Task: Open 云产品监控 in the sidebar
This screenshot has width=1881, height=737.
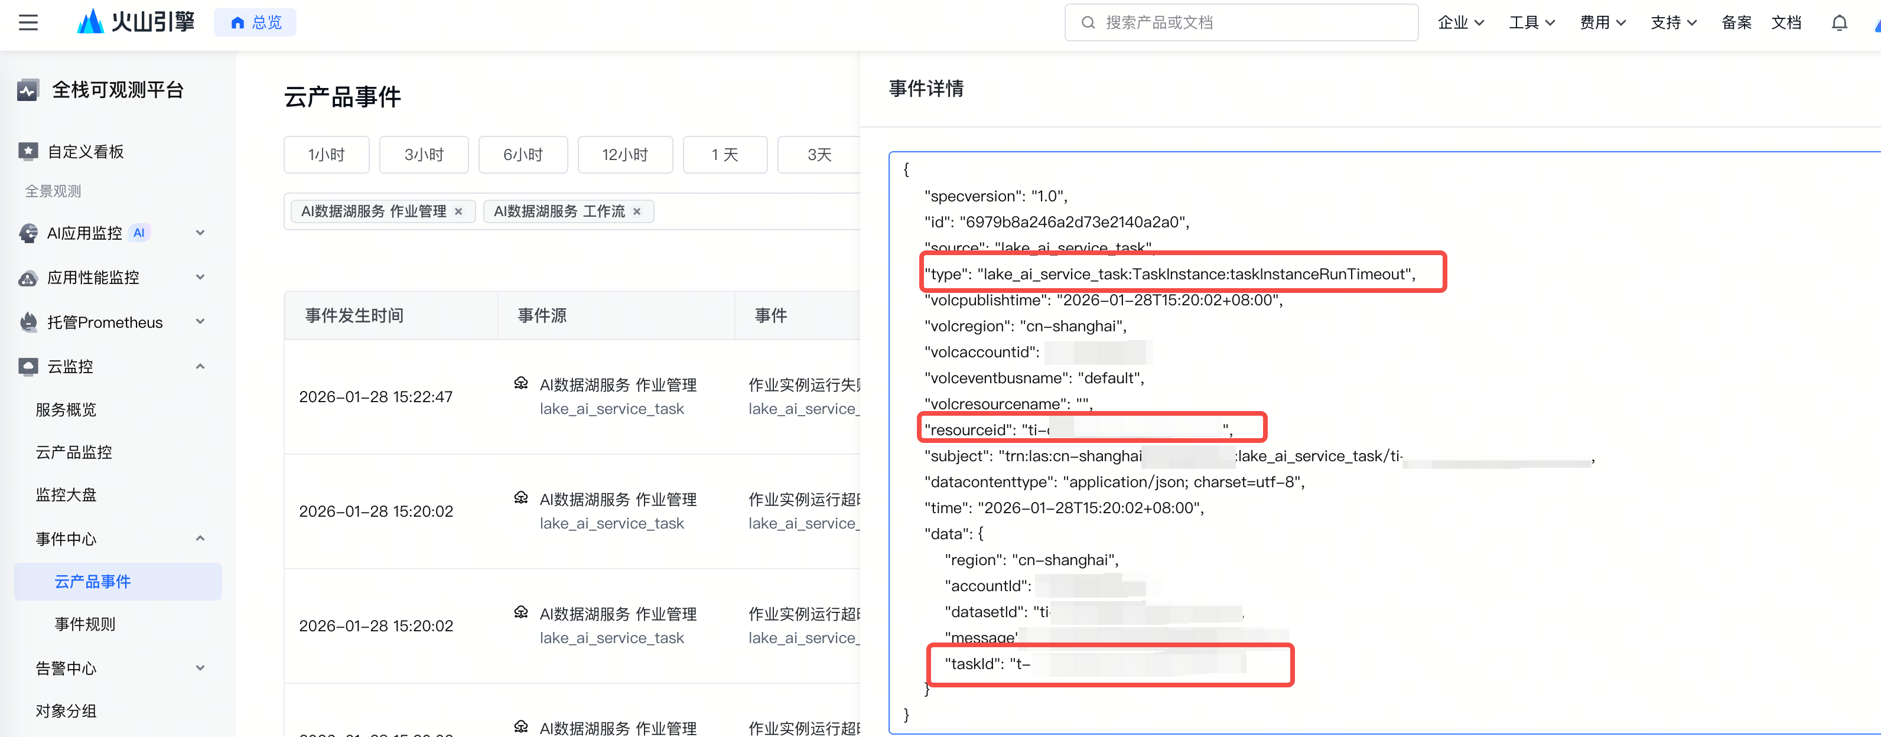Action: (x=74, y=452)
